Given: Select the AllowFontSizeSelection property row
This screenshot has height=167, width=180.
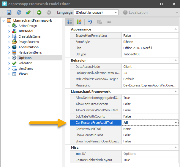Looking at the screenshot, I should click(124, 104).
